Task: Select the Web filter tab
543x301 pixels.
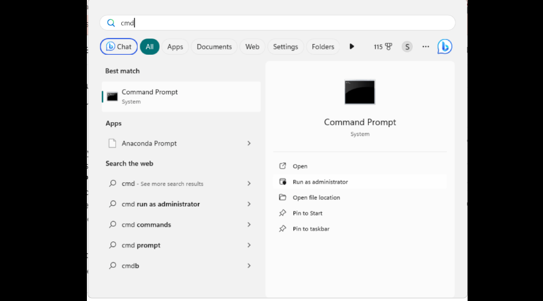Action: click(252, 47)
